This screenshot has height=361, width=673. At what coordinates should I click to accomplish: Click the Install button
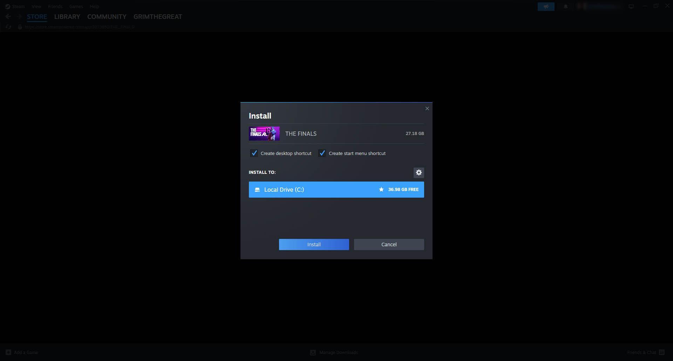314,245
